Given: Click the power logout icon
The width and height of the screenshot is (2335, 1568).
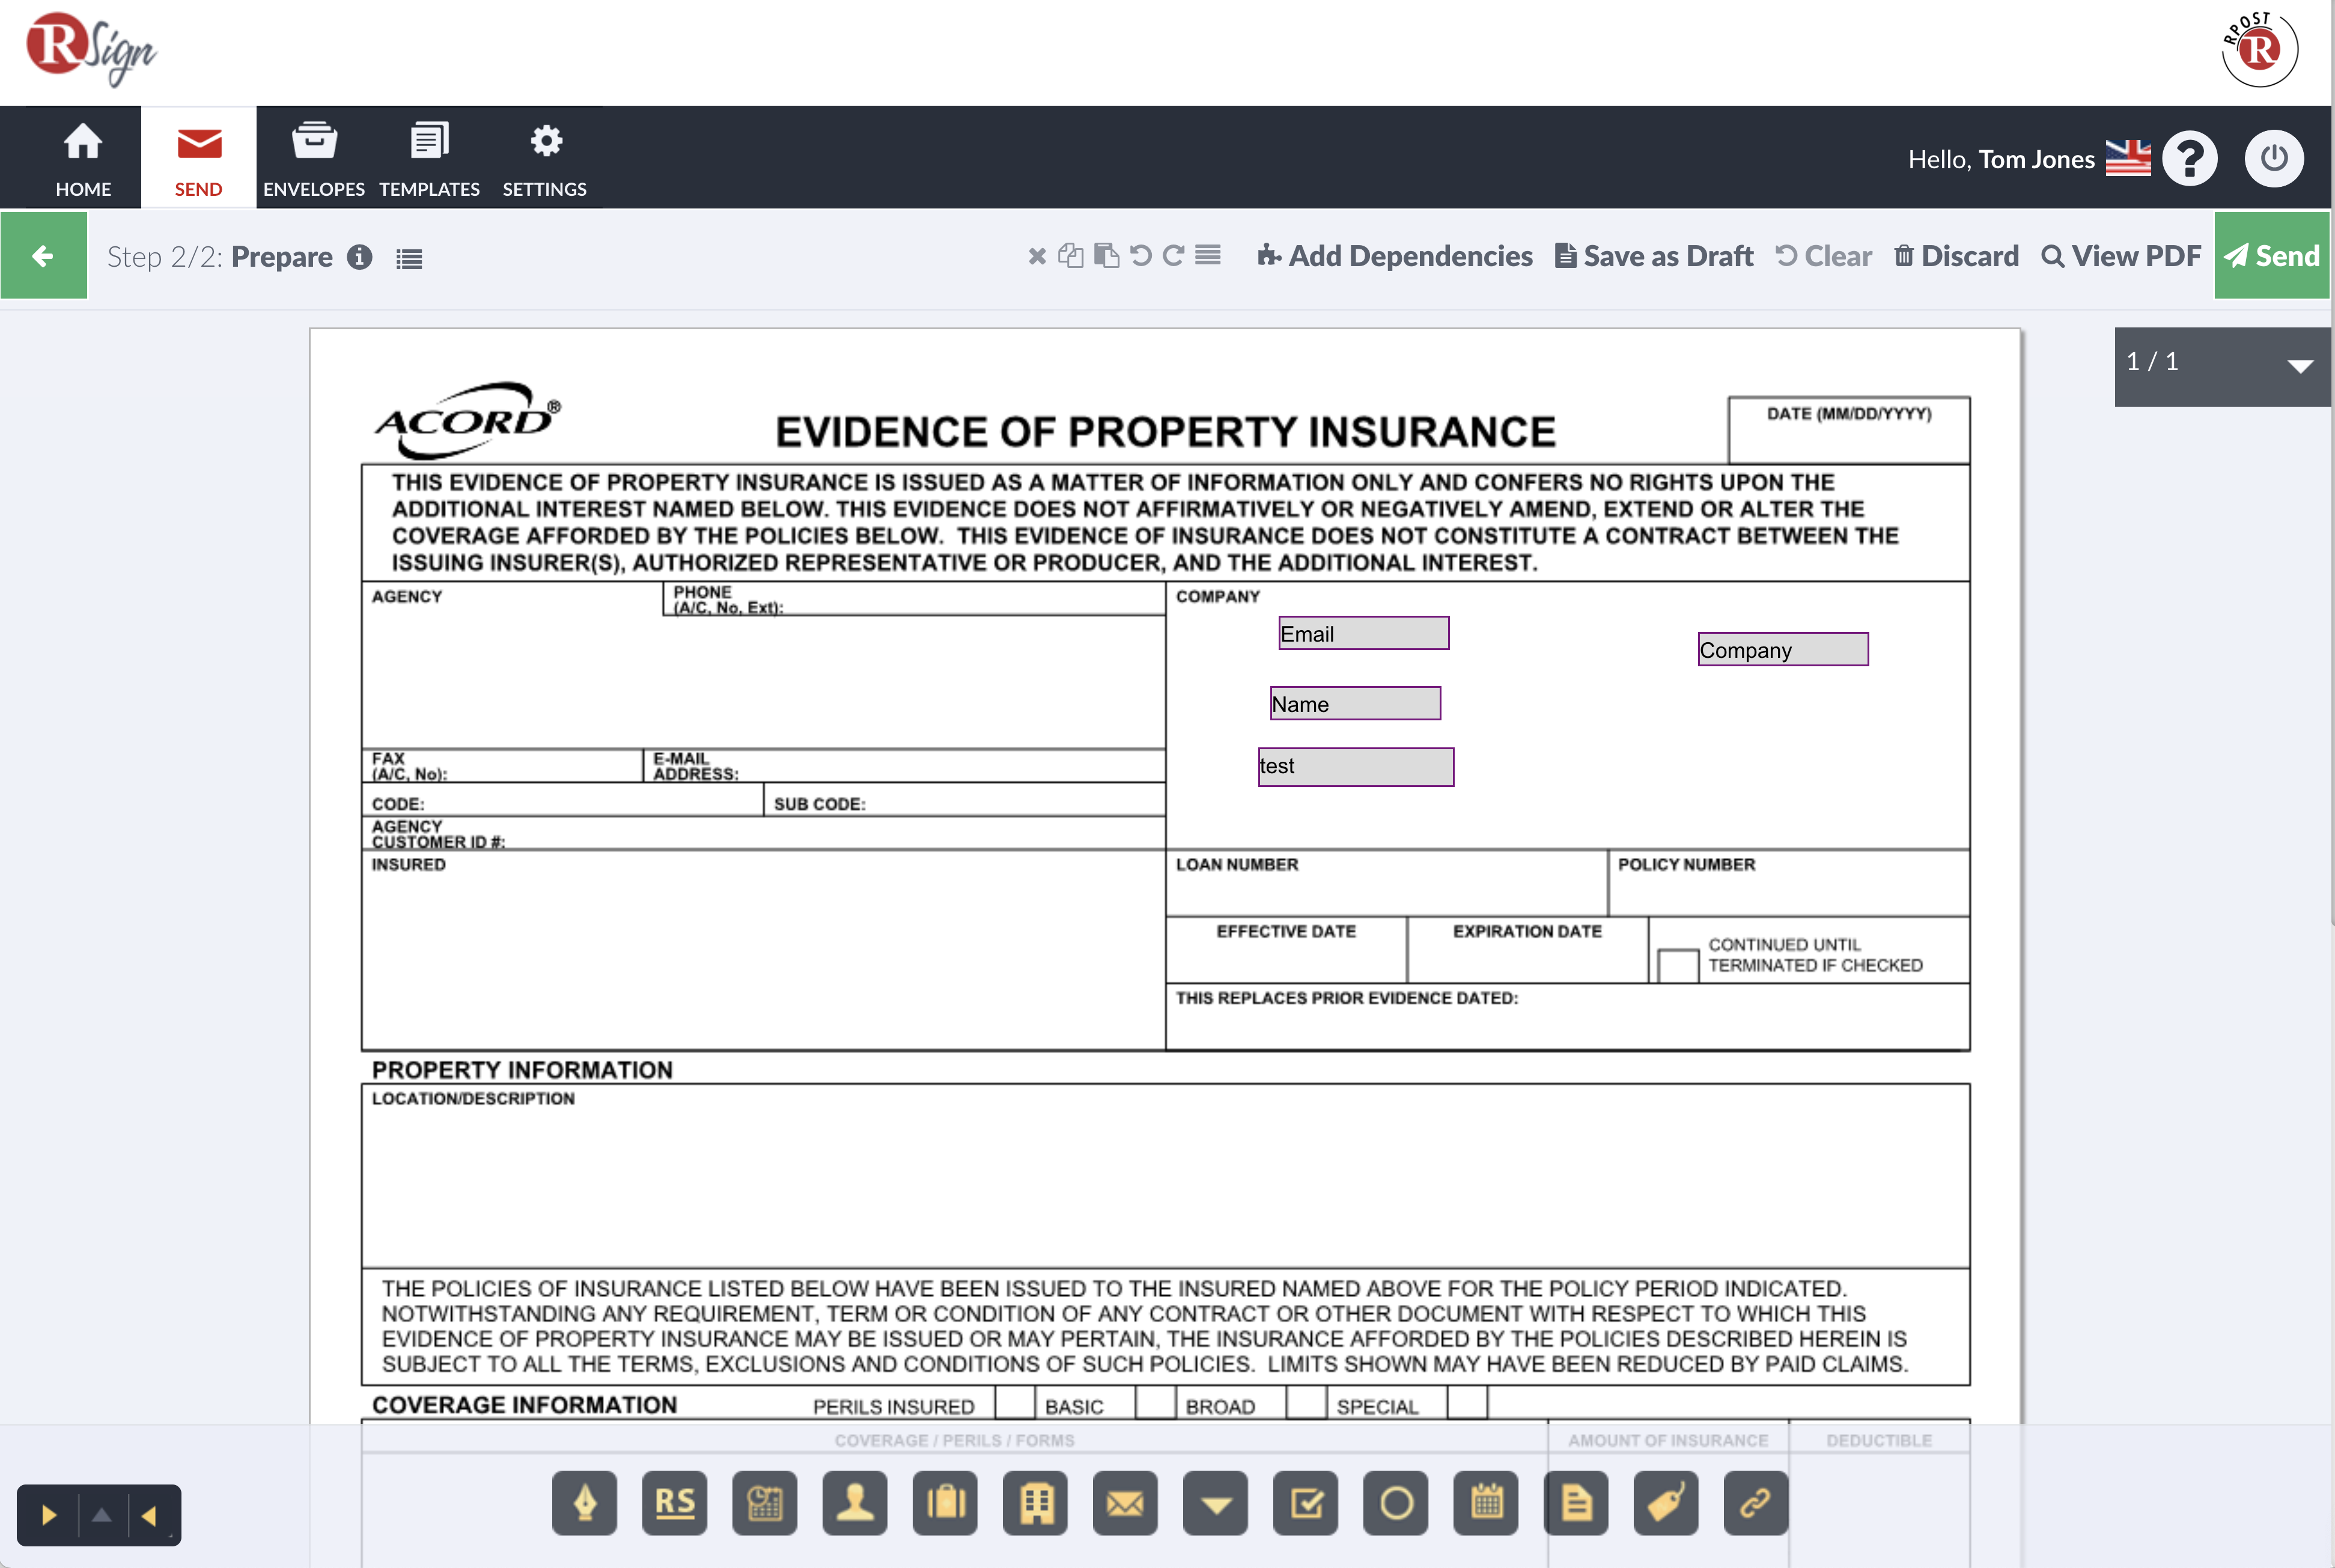Looking at the screenshot, I should click(2274, 158).
